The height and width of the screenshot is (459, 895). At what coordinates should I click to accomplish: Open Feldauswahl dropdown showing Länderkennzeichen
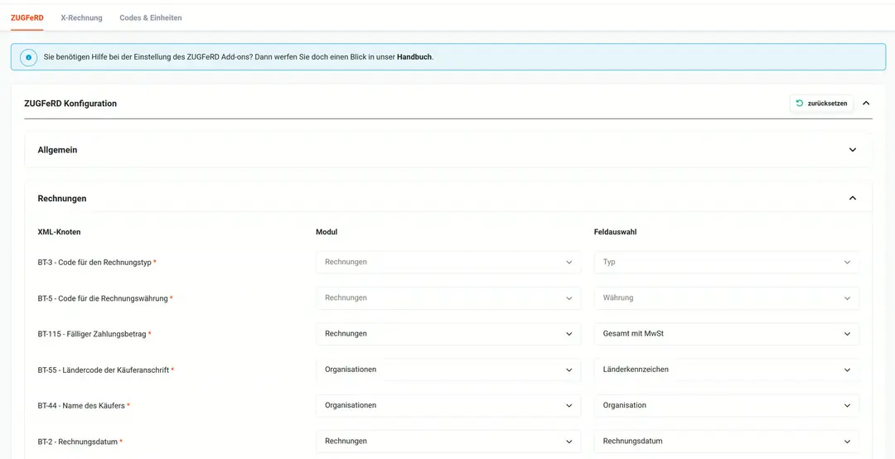[727, 370]
